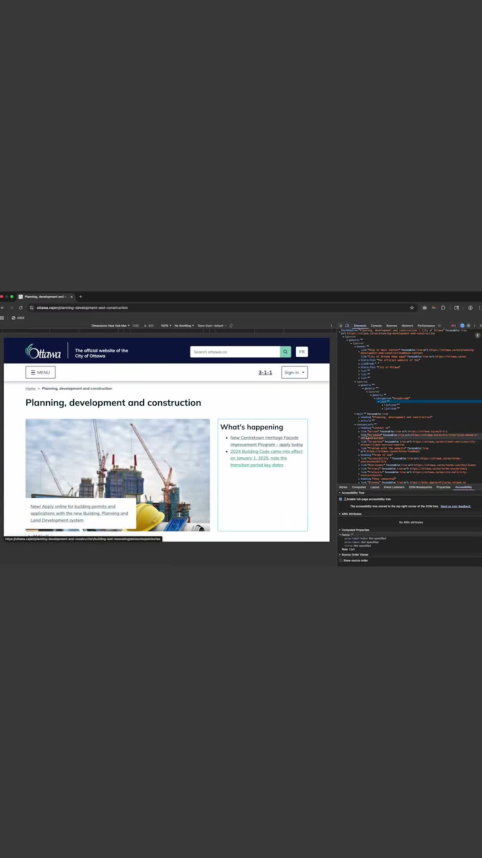
Task: Open the DevTools settings gear
Action: (x=468, y=326)
